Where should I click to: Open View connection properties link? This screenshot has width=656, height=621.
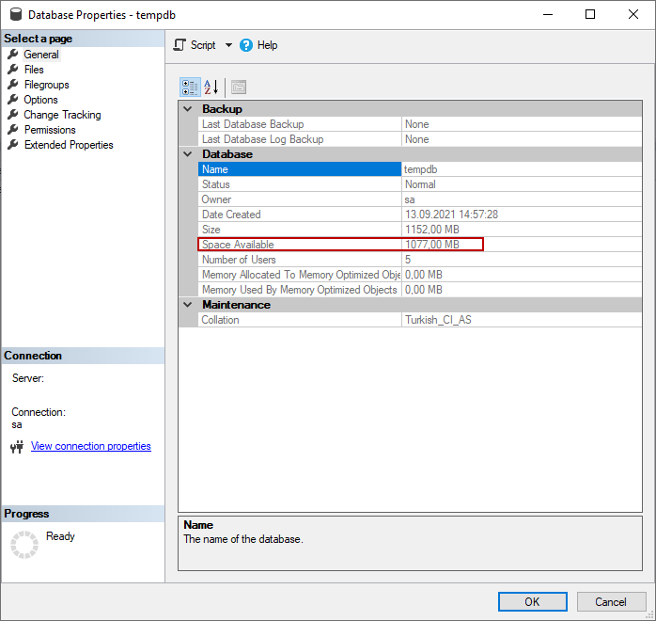pos(91,446)
